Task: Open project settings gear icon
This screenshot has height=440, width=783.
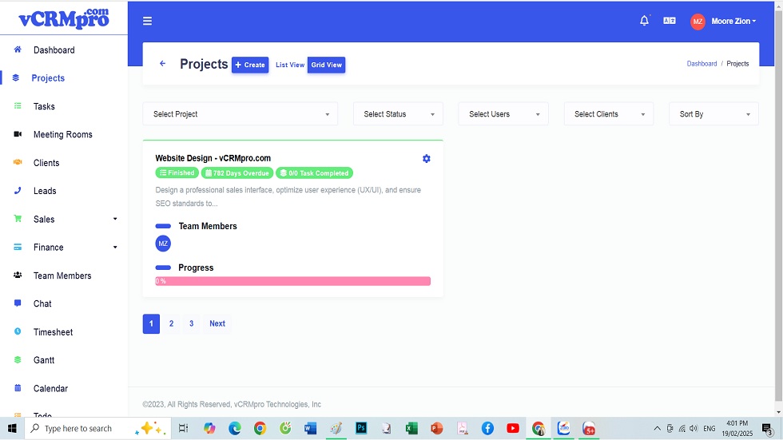Action: coord(426,159)
